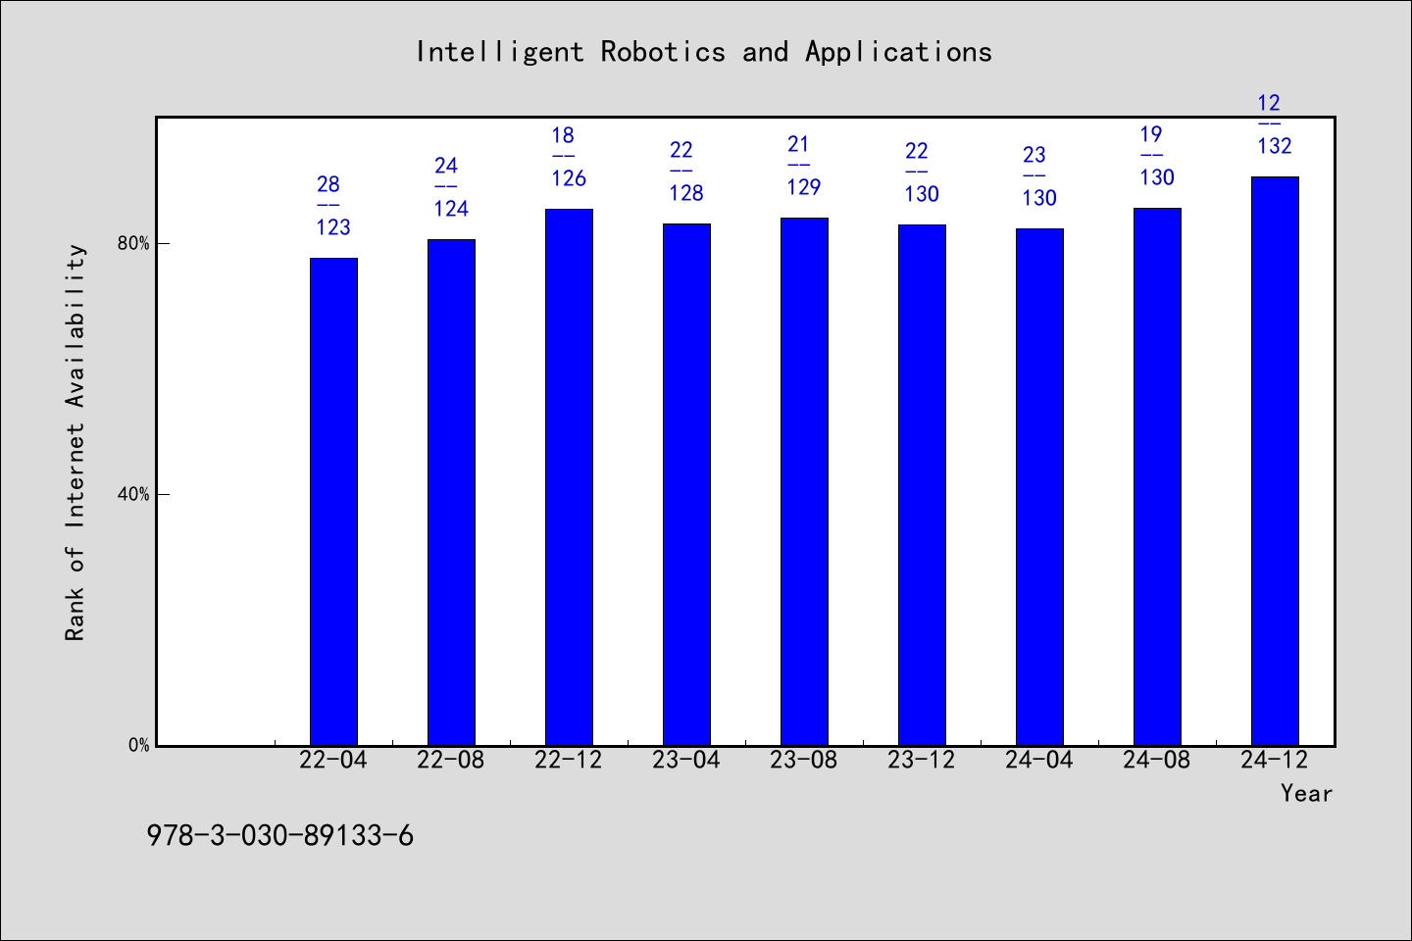Click the 28/123 rank label
This screenshot has height=941, width=1412.
[333, 206]
